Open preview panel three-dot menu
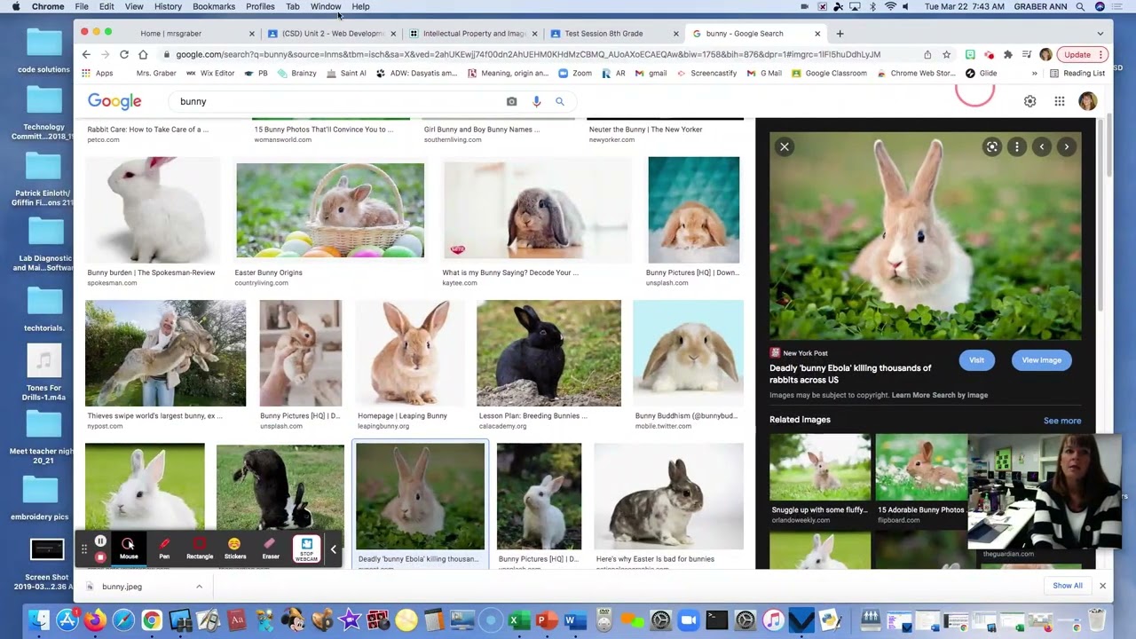Screen dimensions: 1136x639 pos(1017,146)
